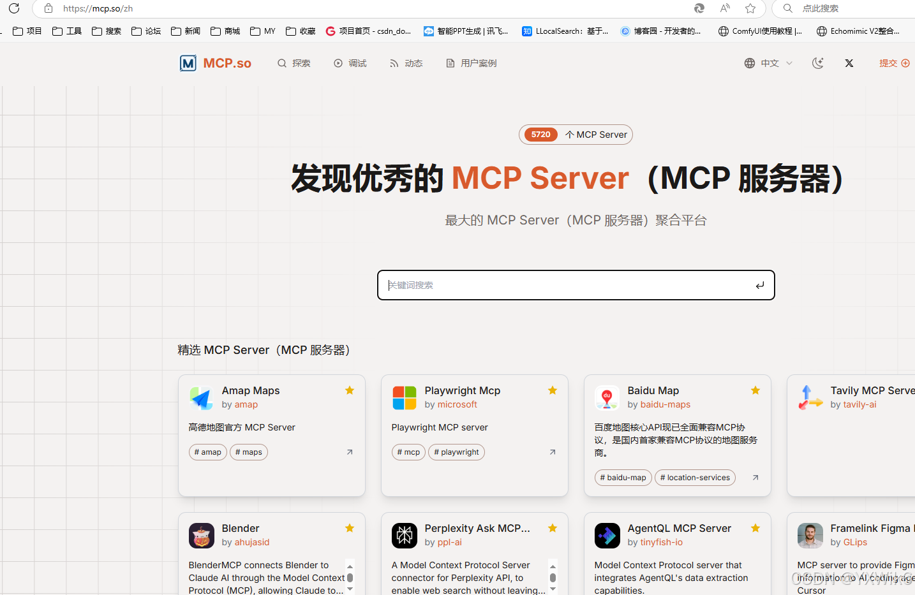Click the read aloud icon in address bar
The image size is (915, 595).
[x=725, y=8]
